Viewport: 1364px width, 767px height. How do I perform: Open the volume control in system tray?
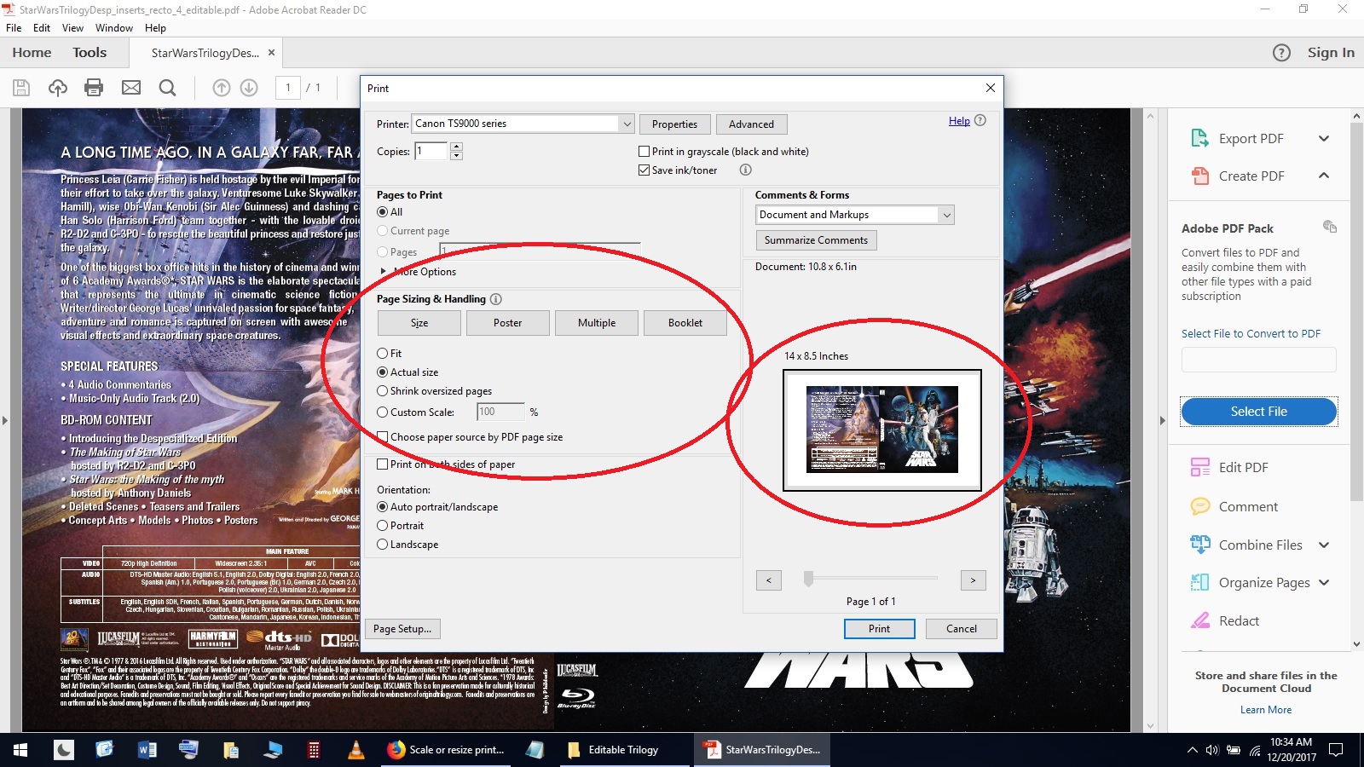click(1212, 750)
